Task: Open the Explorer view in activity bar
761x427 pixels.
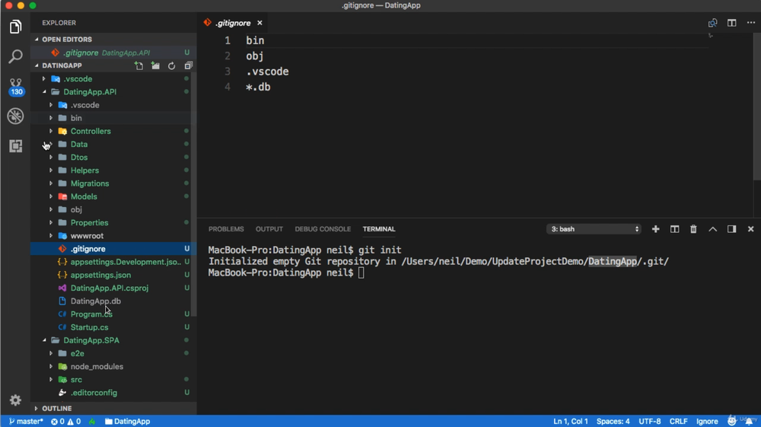Action: [x=15, y=27]
